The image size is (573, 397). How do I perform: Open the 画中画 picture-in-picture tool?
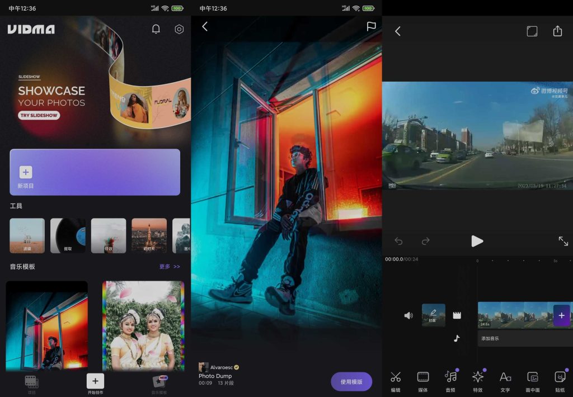pos(533,380)
